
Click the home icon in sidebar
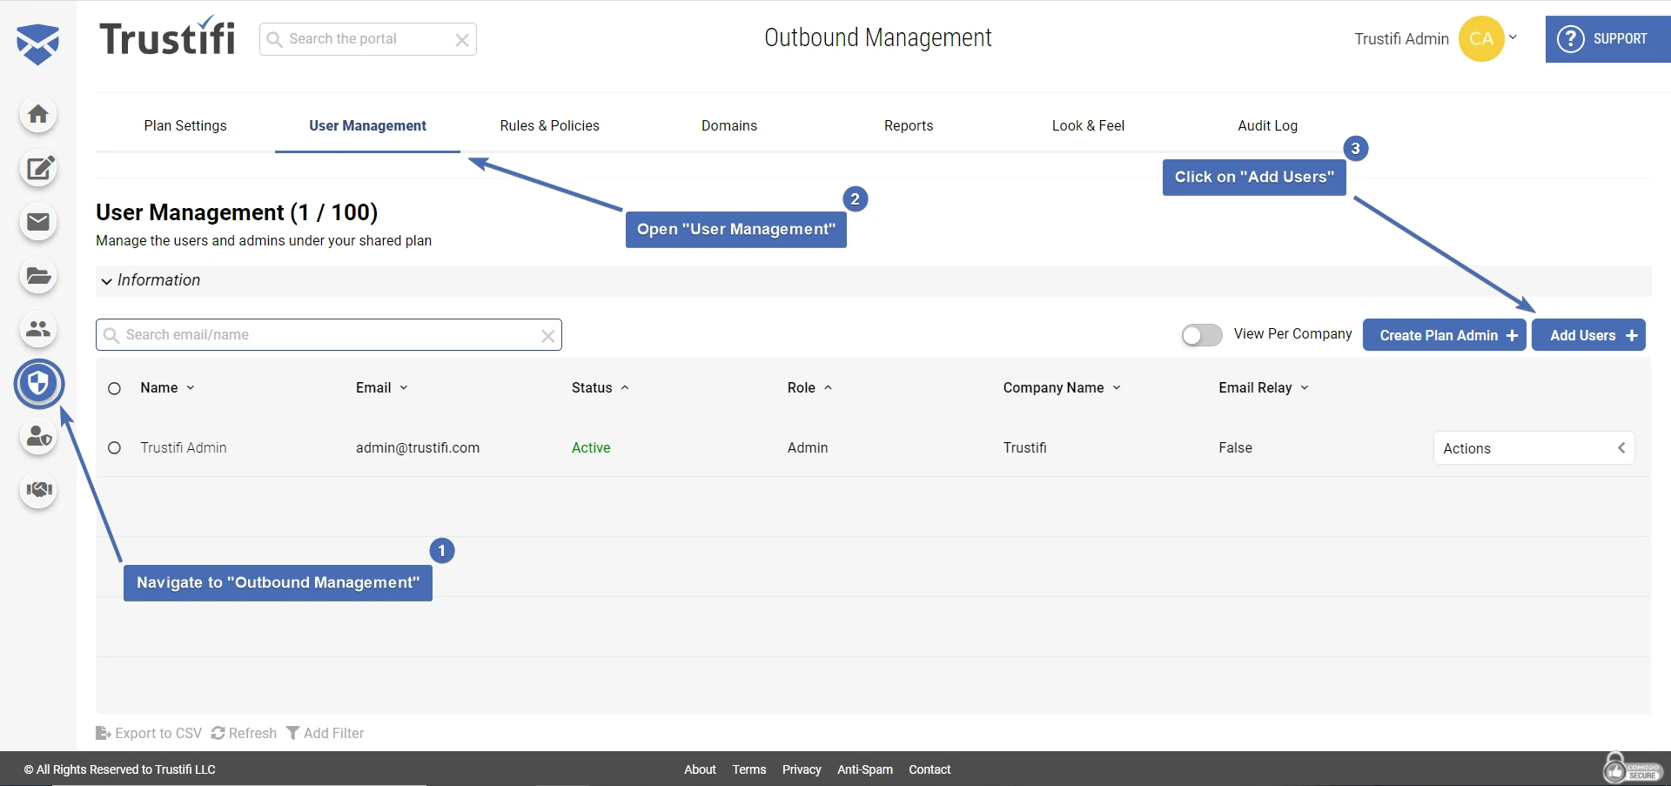[x=38, y=115]
